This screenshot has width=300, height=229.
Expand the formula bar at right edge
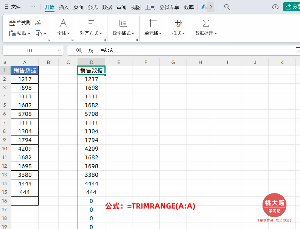298,50
